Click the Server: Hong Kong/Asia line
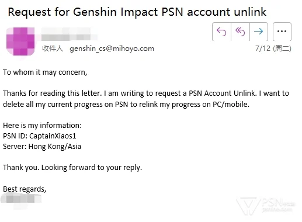Viewport: 302px width, 222px height. 42,147
